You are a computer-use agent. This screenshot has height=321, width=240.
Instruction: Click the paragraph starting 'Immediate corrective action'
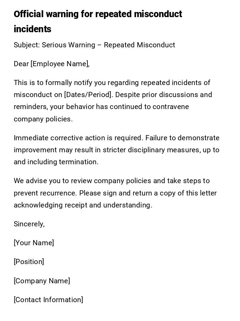point(117,150)
